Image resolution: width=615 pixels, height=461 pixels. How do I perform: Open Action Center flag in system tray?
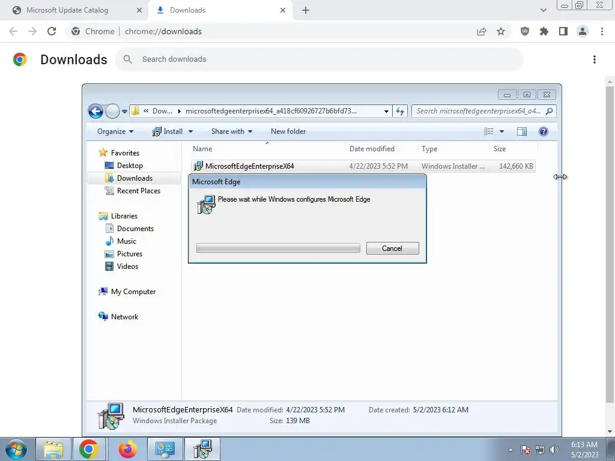pos(526,450)
